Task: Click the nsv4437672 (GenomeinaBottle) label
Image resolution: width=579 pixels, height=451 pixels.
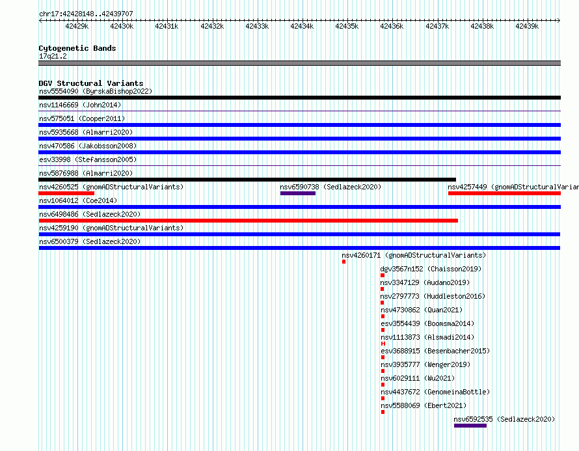Action: click(435, 392)
